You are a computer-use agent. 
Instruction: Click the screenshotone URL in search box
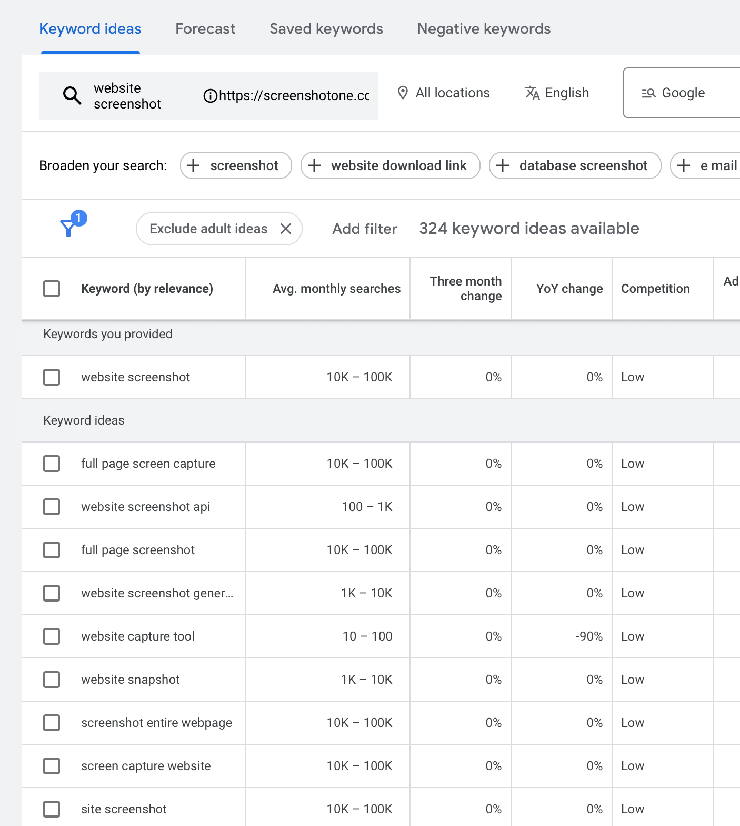[x=294, y=96]
